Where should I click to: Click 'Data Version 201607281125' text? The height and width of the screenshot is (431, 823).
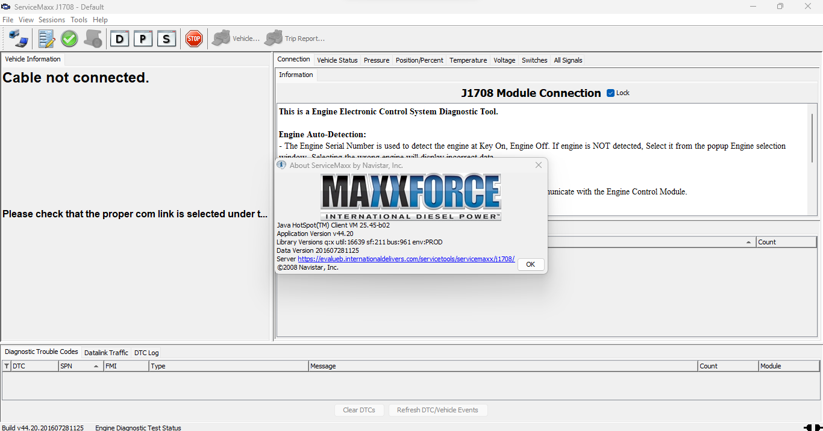(x=318, y=250)
